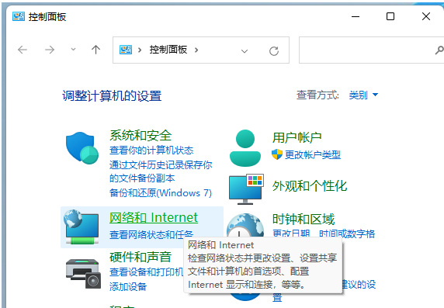Open the 系统和安全 shield icon
This screenshot has height=308, width=444.
click(x=82, y=148)
